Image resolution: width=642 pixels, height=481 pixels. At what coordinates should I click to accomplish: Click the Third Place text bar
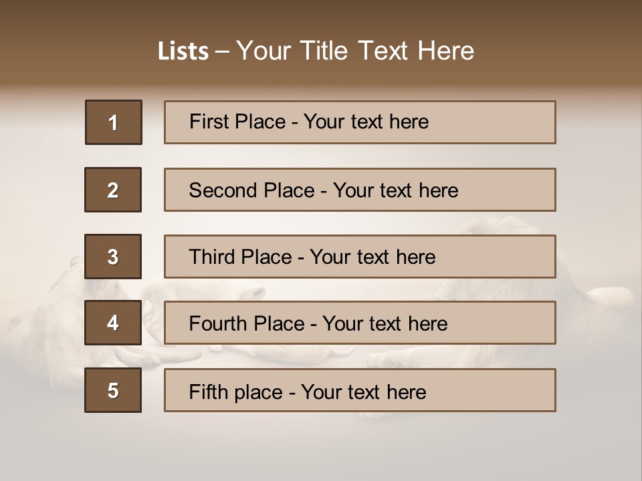point(360,257)
